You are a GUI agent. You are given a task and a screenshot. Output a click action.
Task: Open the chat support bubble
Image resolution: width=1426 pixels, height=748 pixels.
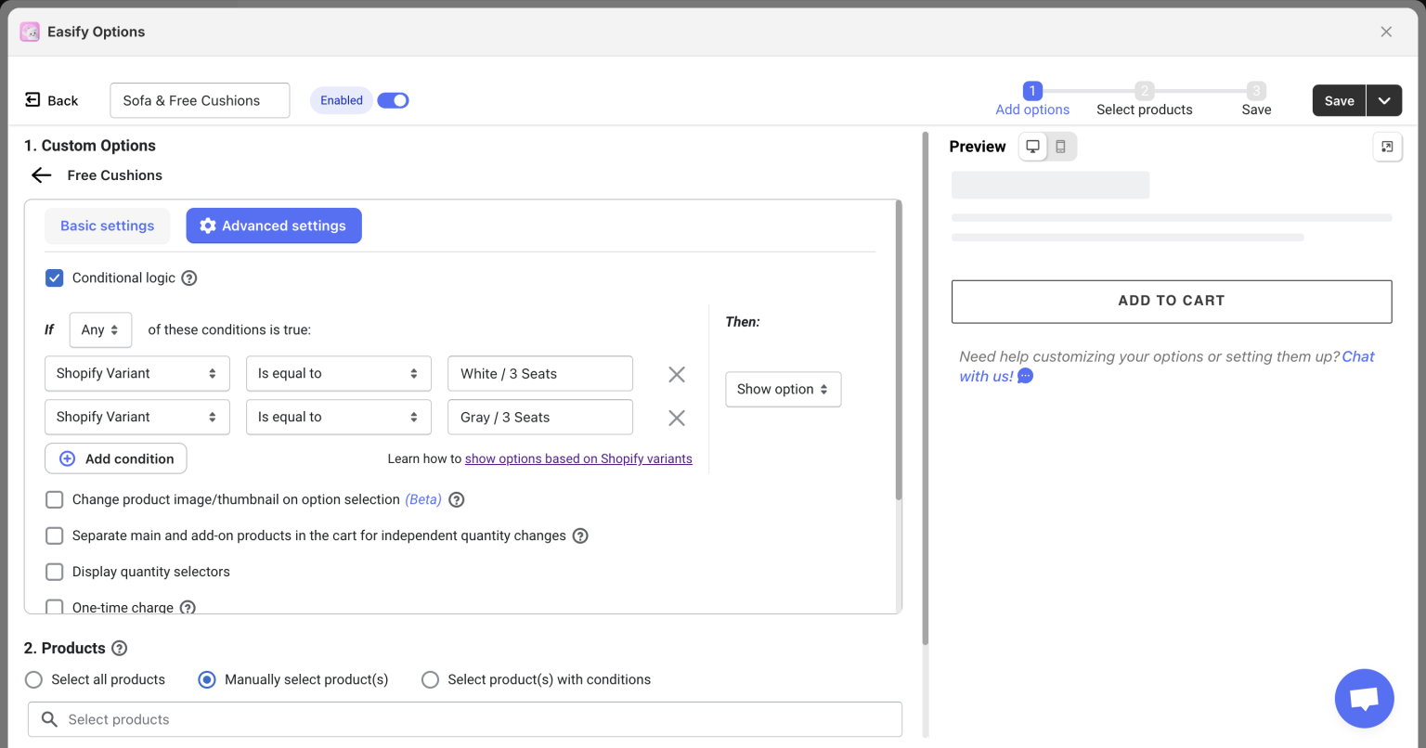[1364, 698]
